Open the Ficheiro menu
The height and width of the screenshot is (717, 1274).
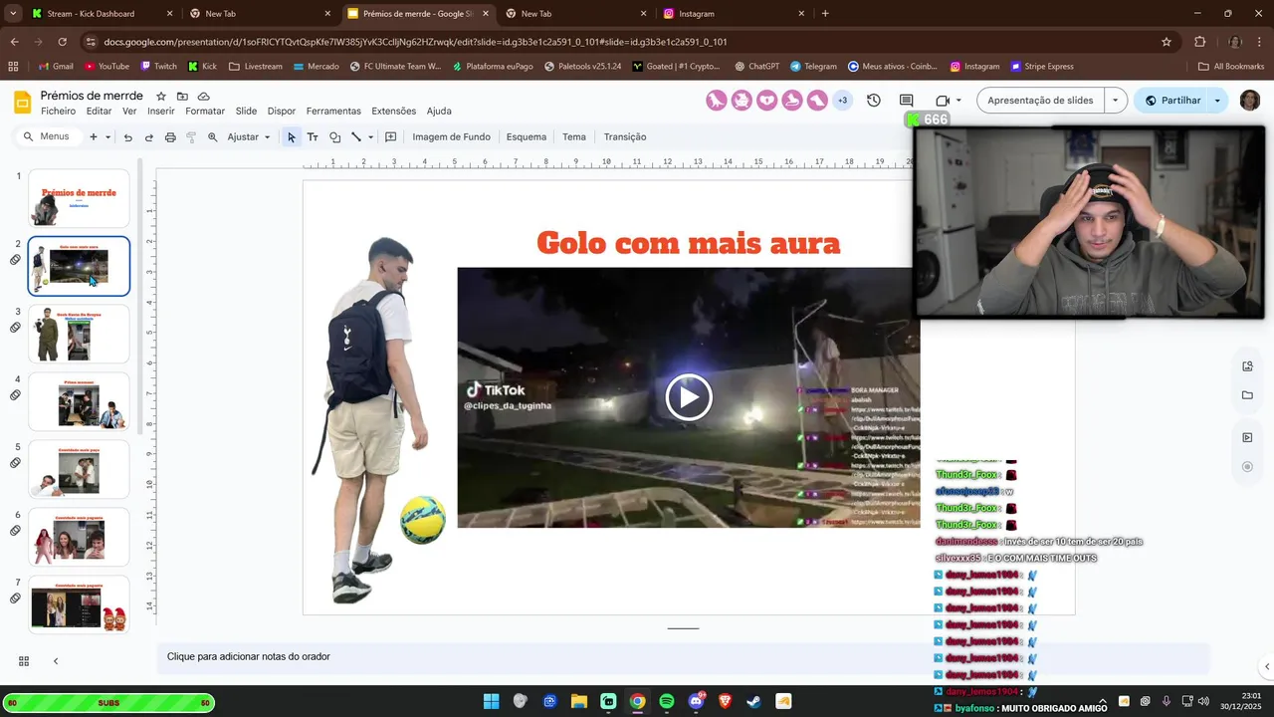point(58,112)
